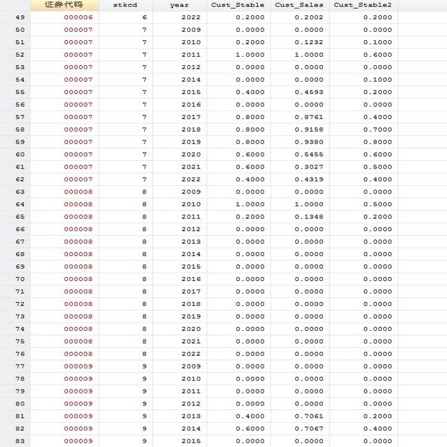
Task: Select the stkcd column header
Action: tap(125, 5)
